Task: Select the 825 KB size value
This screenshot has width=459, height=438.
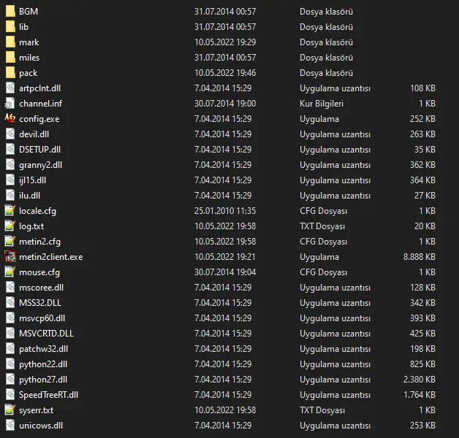Action: 422,364
